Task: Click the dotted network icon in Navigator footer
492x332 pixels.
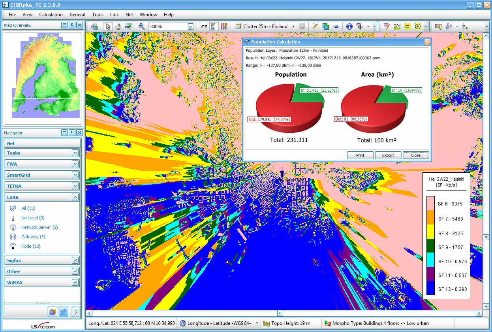Action: click(63, 312)
